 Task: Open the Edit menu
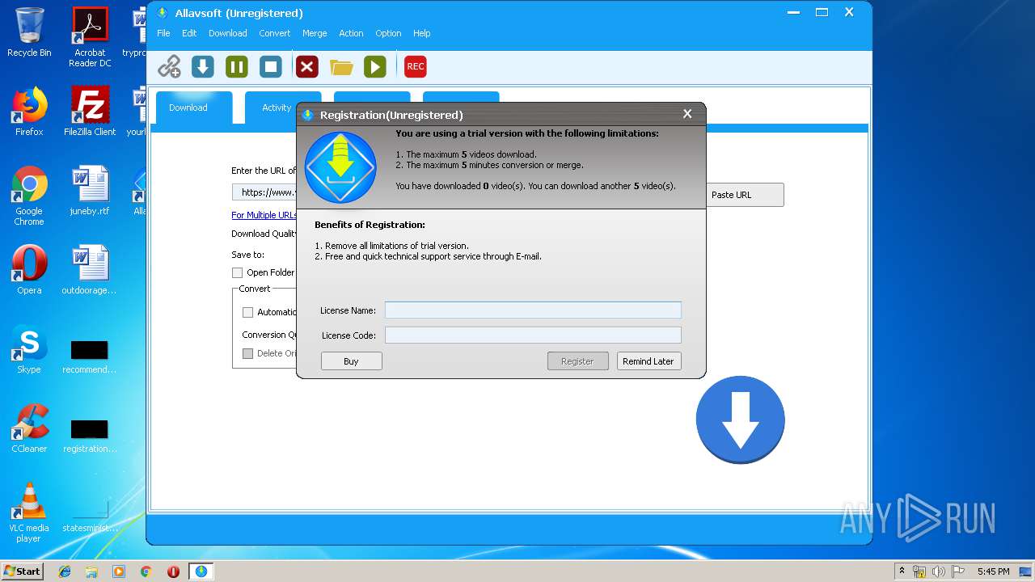pyautogui.click(x=189, y=33)
